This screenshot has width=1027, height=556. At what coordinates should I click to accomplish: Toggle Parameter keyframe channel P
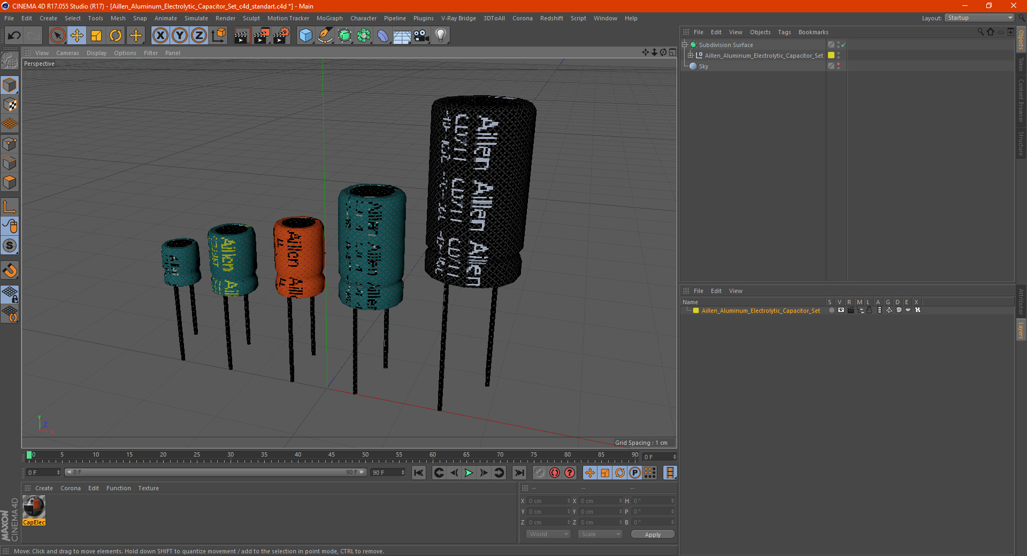click(x=635, y=473)
